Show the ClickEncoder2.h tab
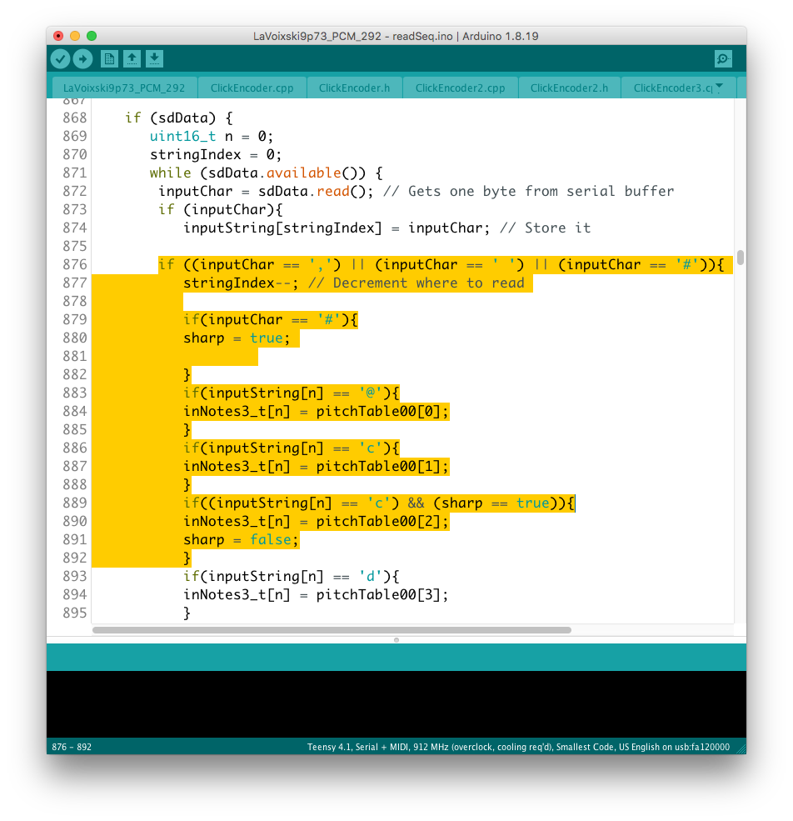793x821 pixels. point(569,88)
